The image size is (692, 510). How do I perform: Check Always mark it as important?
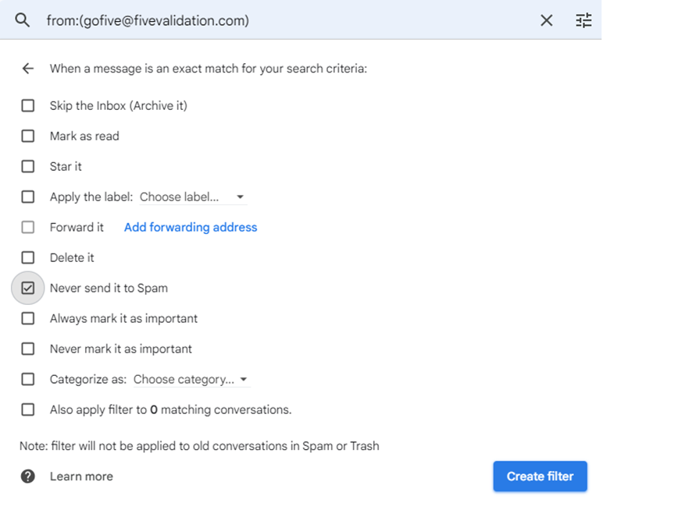28,318
